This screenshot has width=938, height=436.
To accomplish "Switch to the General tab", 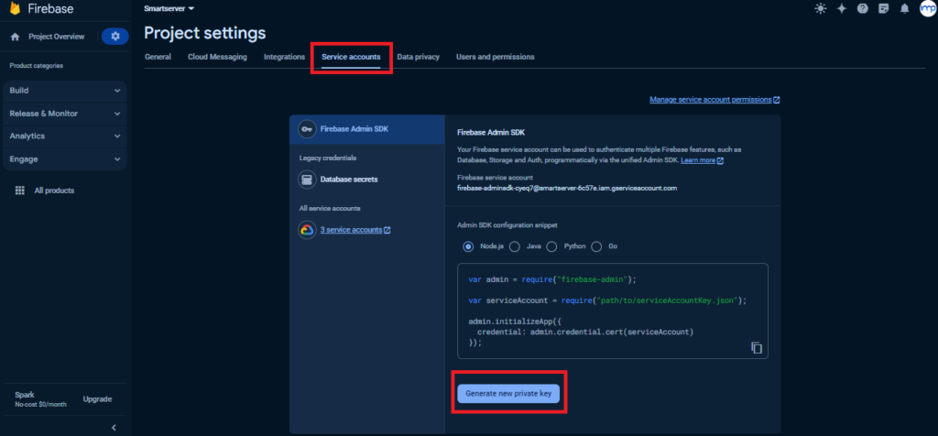I will [x=158, y=57].
